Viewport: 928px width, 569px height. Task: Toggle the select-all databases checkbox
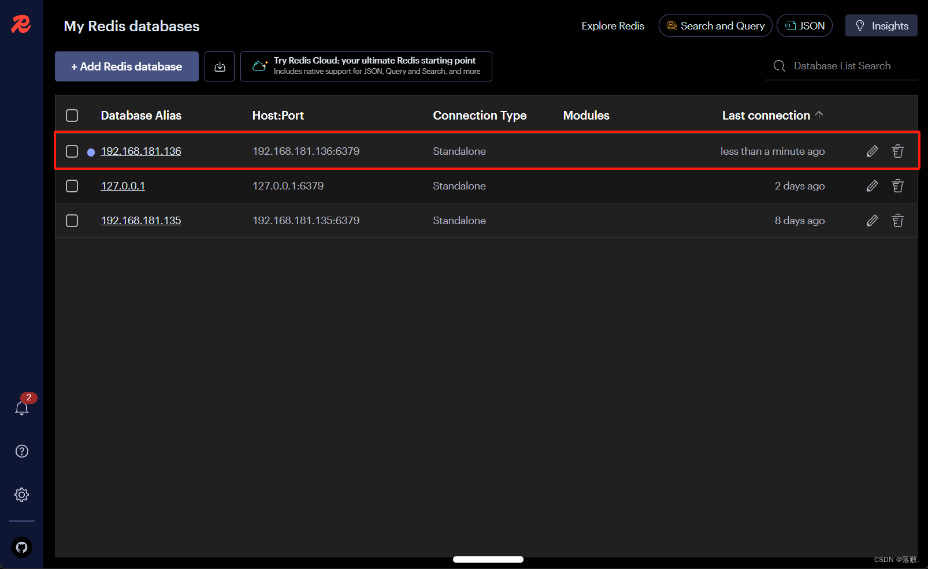point(72,116)
